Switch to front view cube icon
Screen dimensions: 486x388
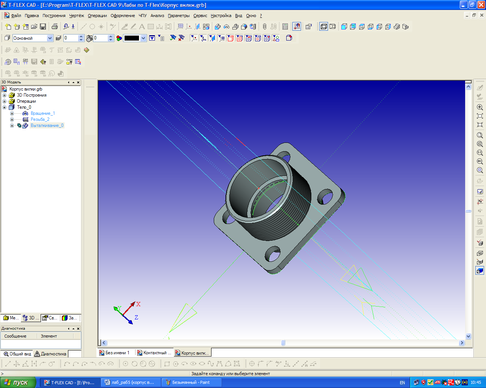click(344, 27)
